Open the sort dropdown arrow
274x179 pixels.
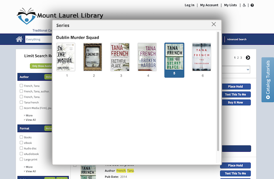(248, 70)
